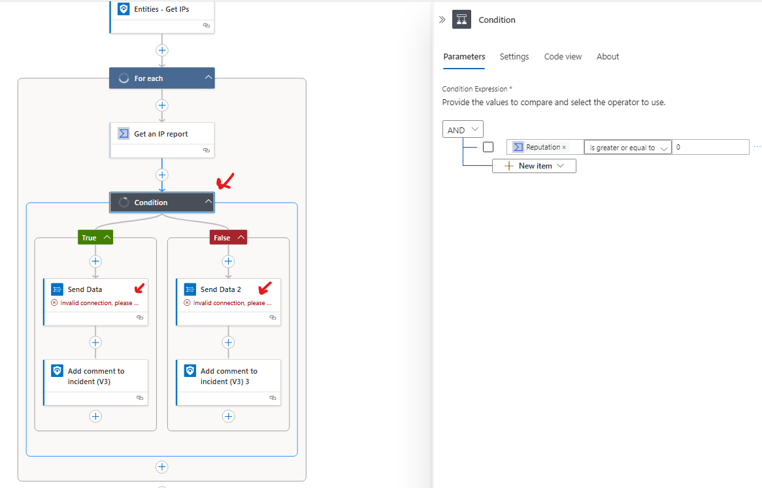Click the New item button
762x488 pixels.
(534, 165)
